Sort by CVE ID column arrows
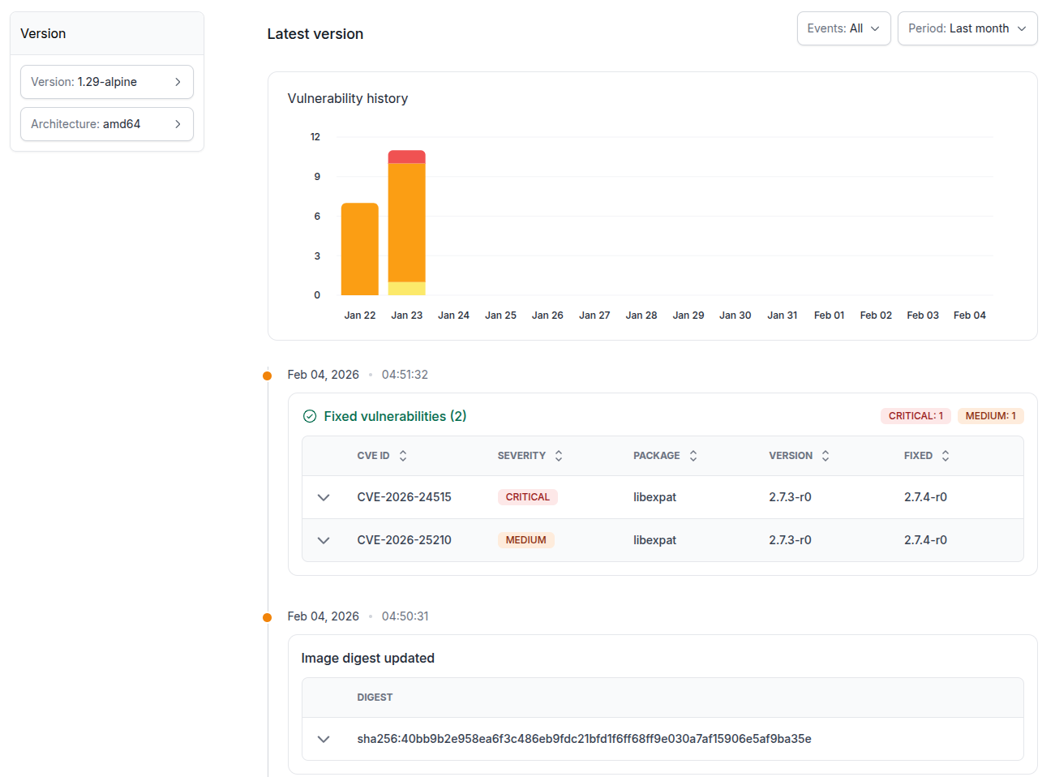 point(403,456)
